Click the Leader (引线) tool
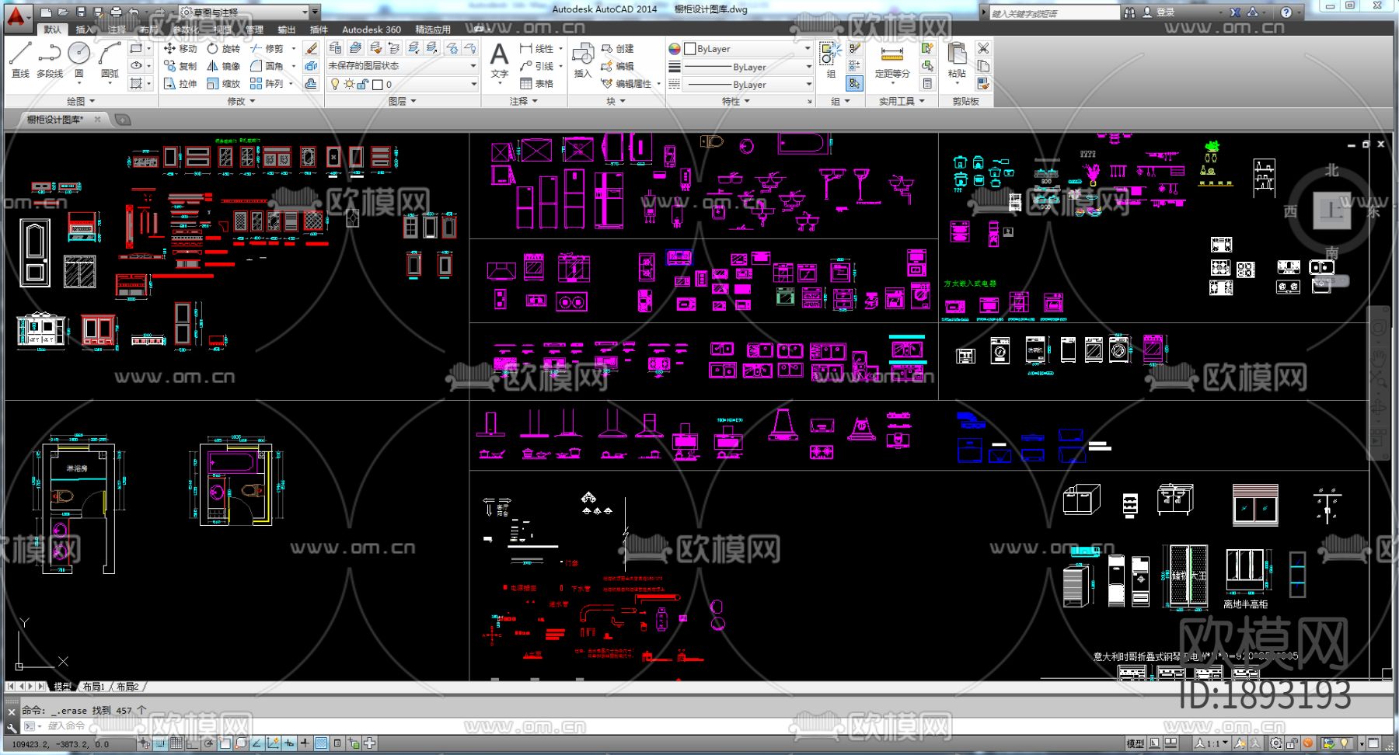Screen dimensions: 1399x755 click(537, 66)
